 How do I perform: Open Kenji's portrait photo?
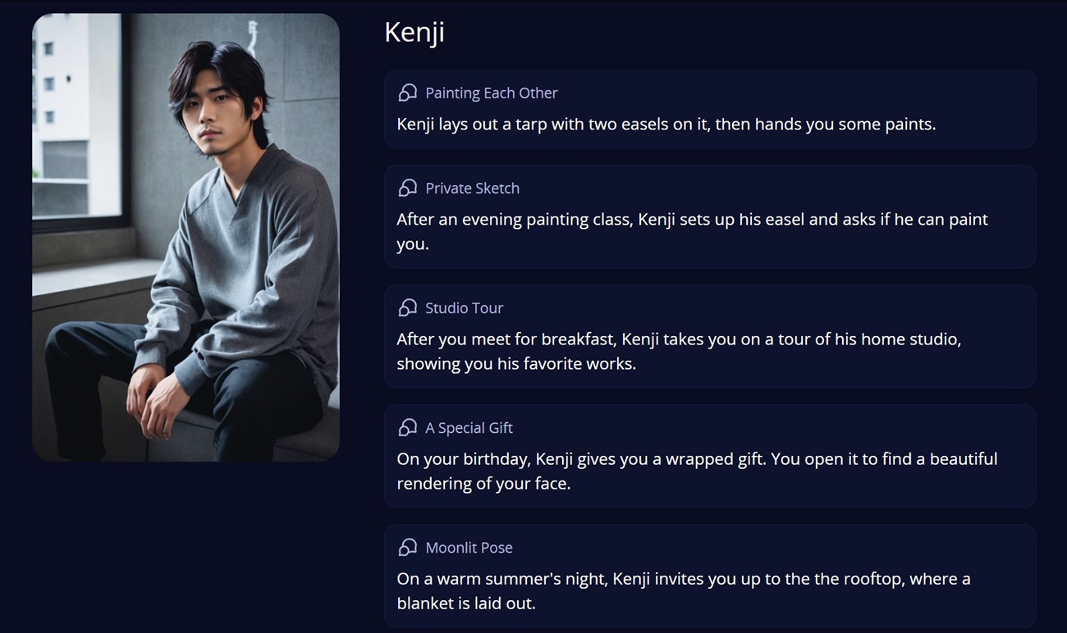tap(185, 237)
